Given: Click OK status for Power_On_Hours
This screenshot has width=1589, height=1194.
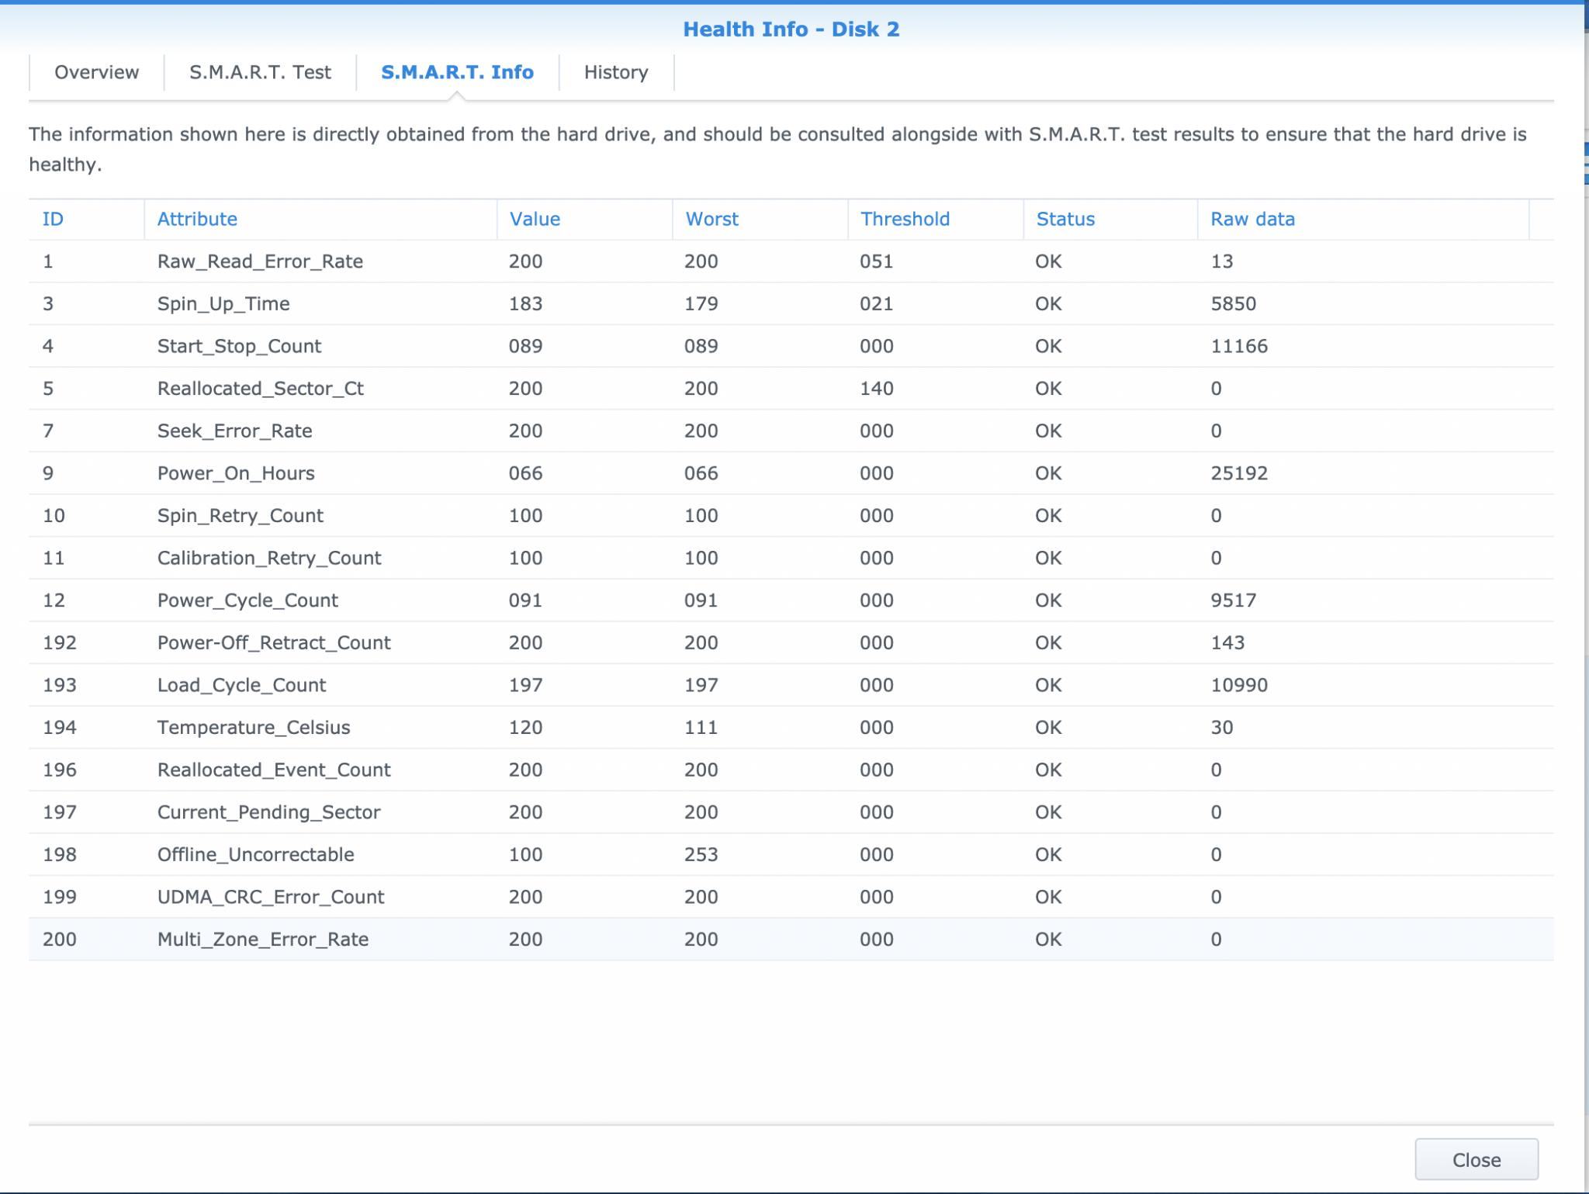Looking at the screenshot, I should pos(1048,473).
